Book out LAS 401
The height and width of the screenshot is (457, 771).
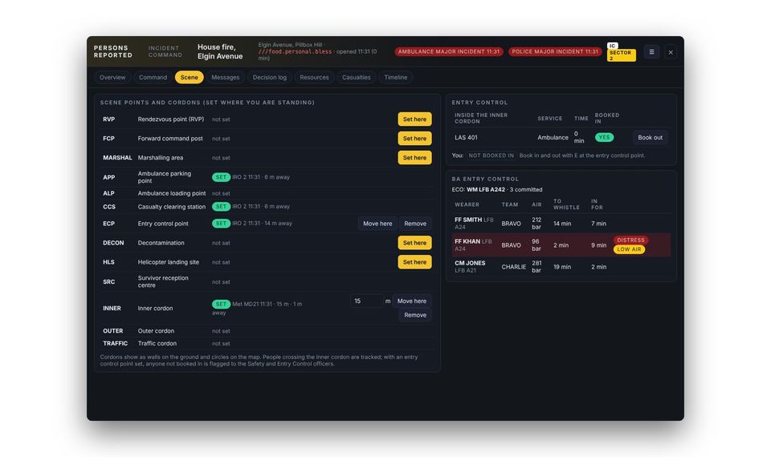click(650, 137)
